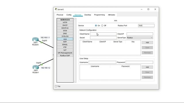Open the ServerType dropdown
Image resolution: width=184 pixels, height=103 pixels.
click(x=140, y=38)
